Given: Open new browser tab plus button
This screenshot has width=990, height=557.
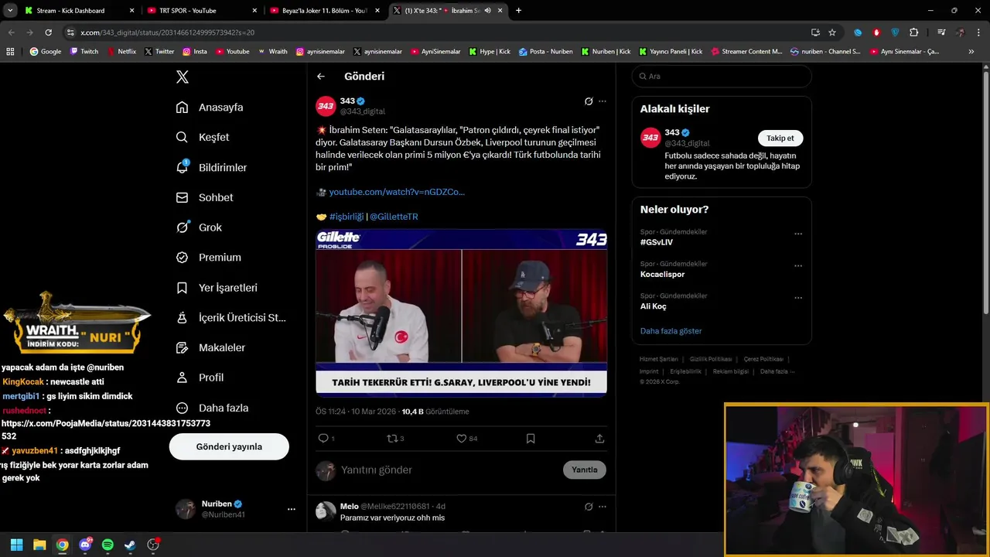Looking at the screenshot, I should (x=518, y=11).
